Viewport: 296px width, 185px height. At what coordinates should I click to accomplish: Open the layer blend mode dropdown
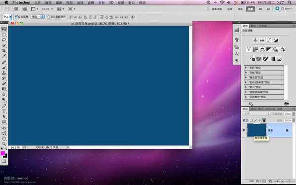[257, 113]
